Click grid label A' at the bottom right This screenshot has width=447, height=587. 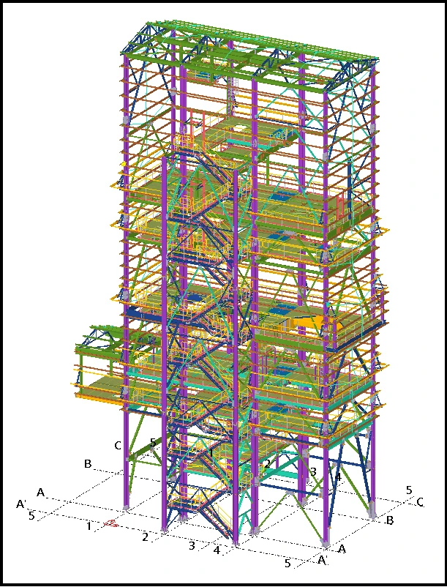tap(323, 560)
